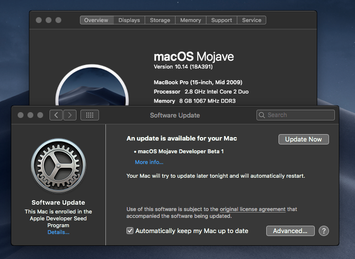Click the macOS Mojave title in About window

click(x=194, y=56)
